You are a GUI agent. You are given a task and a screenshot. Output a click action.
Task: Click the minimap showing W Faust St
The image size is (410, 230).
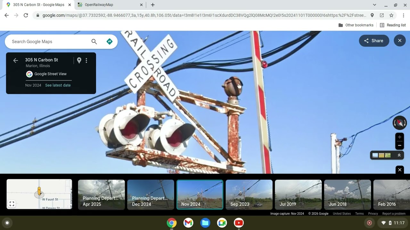[x=39, y=194]
